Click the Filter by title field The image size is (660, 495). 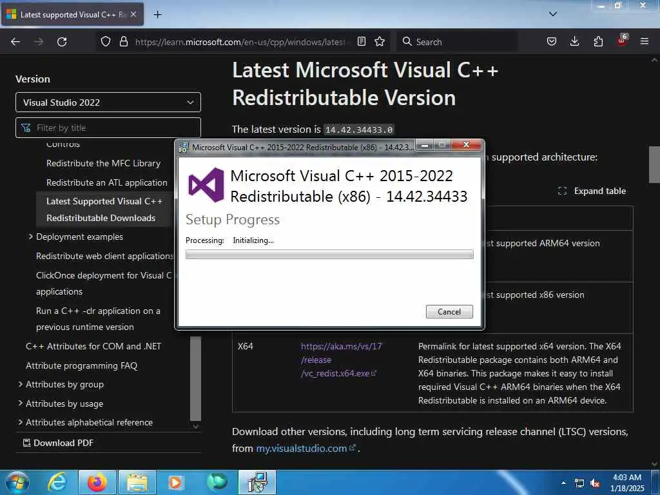108,128
